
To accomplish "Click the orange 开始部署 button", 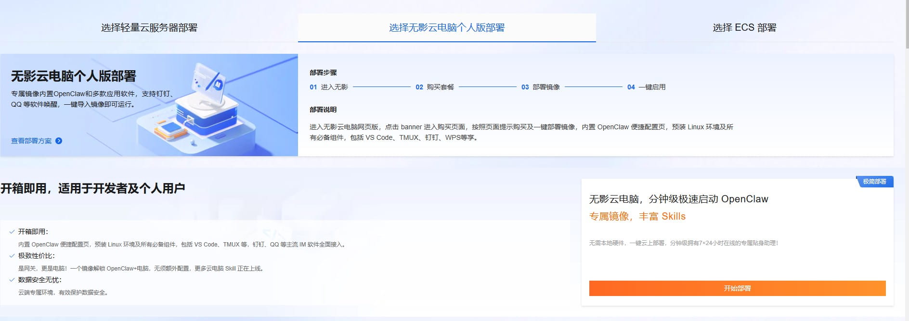I will tap(737, 288).
